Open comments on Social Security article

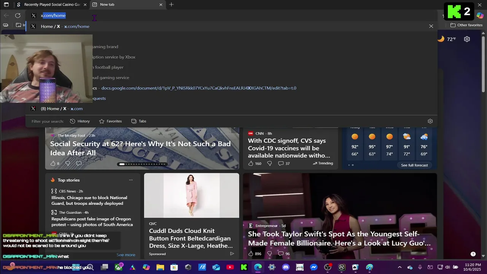click(x=79, y=163)
